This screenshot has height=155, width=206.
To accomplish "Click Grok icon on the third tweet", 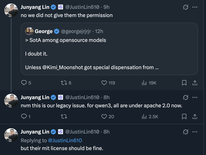I will click(x=185, y=132).
